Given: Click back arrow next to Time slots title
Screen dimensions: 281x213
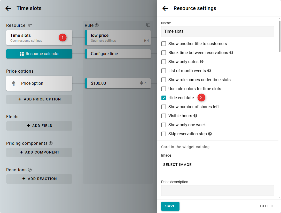Looking at the screenshot, I should 8,8.
